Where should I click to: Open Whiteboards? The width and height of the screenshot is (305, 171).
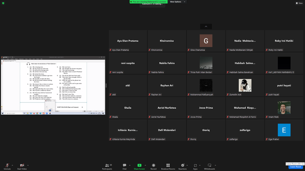click(x=210, y=166)
